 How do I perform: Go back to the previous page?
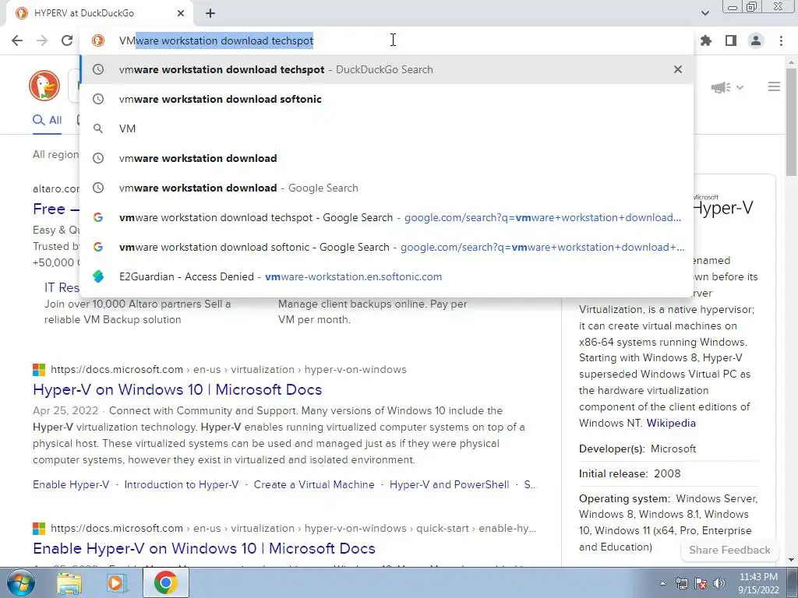tap(17, 40)
